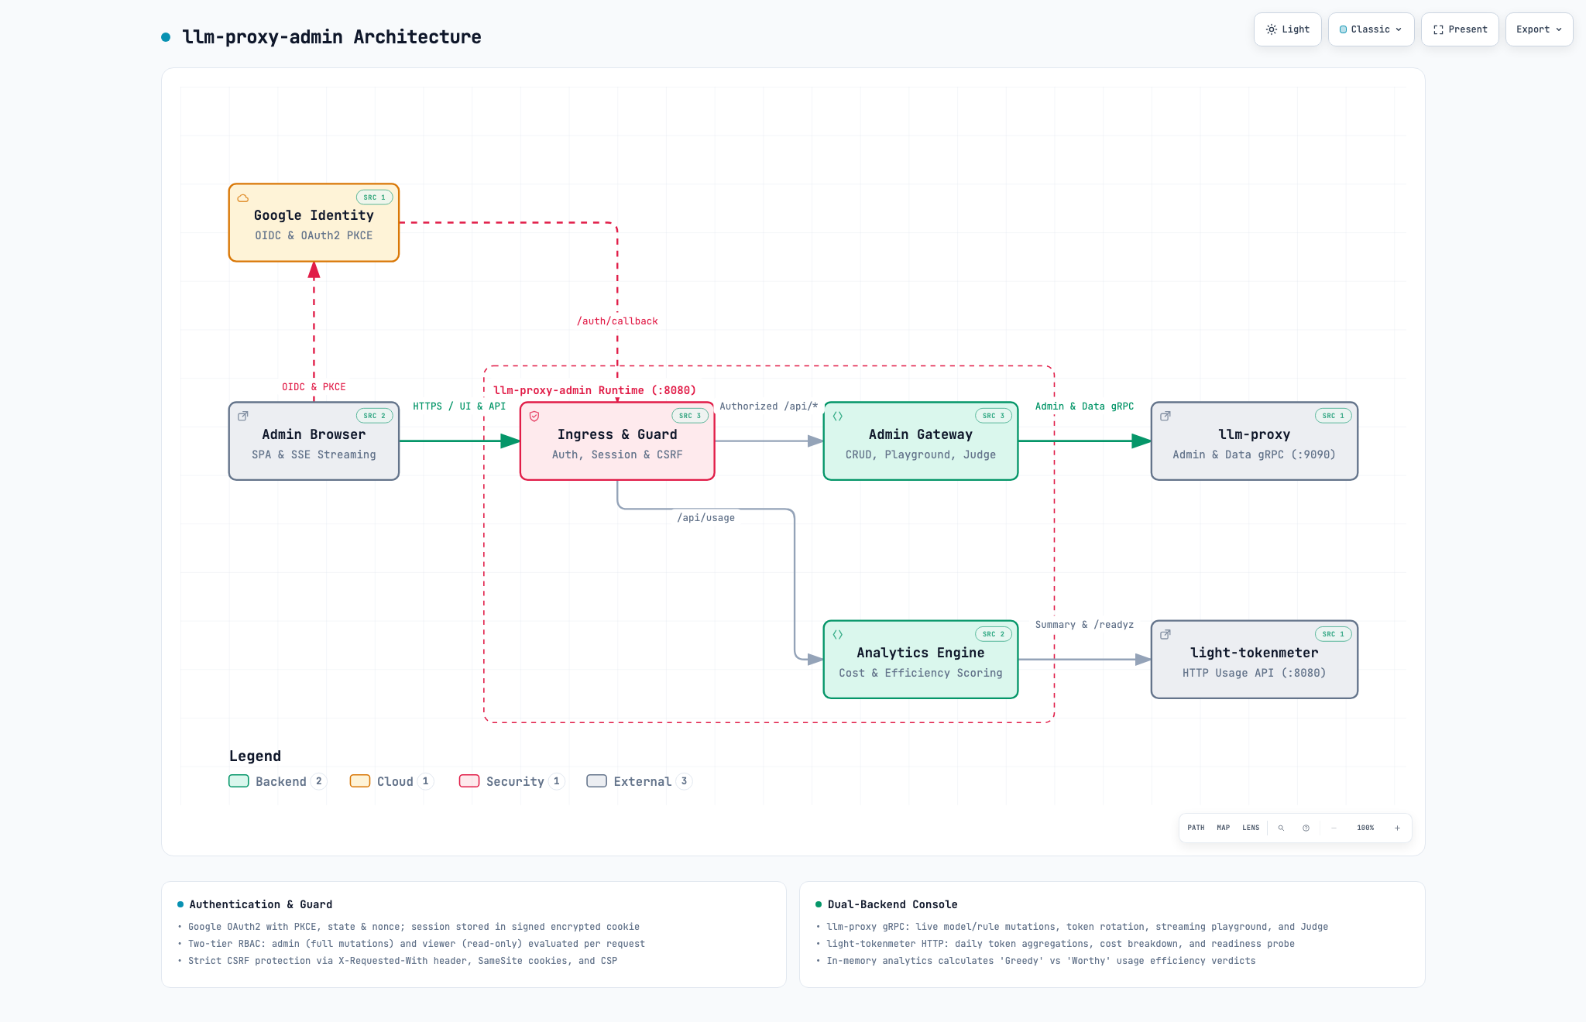Click the OIDC & PKCE edge label

tap(314, 387)
